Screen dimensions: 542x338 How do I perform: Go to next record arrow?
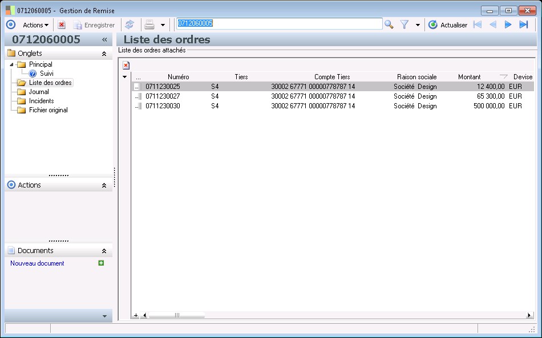click(508, 25)
